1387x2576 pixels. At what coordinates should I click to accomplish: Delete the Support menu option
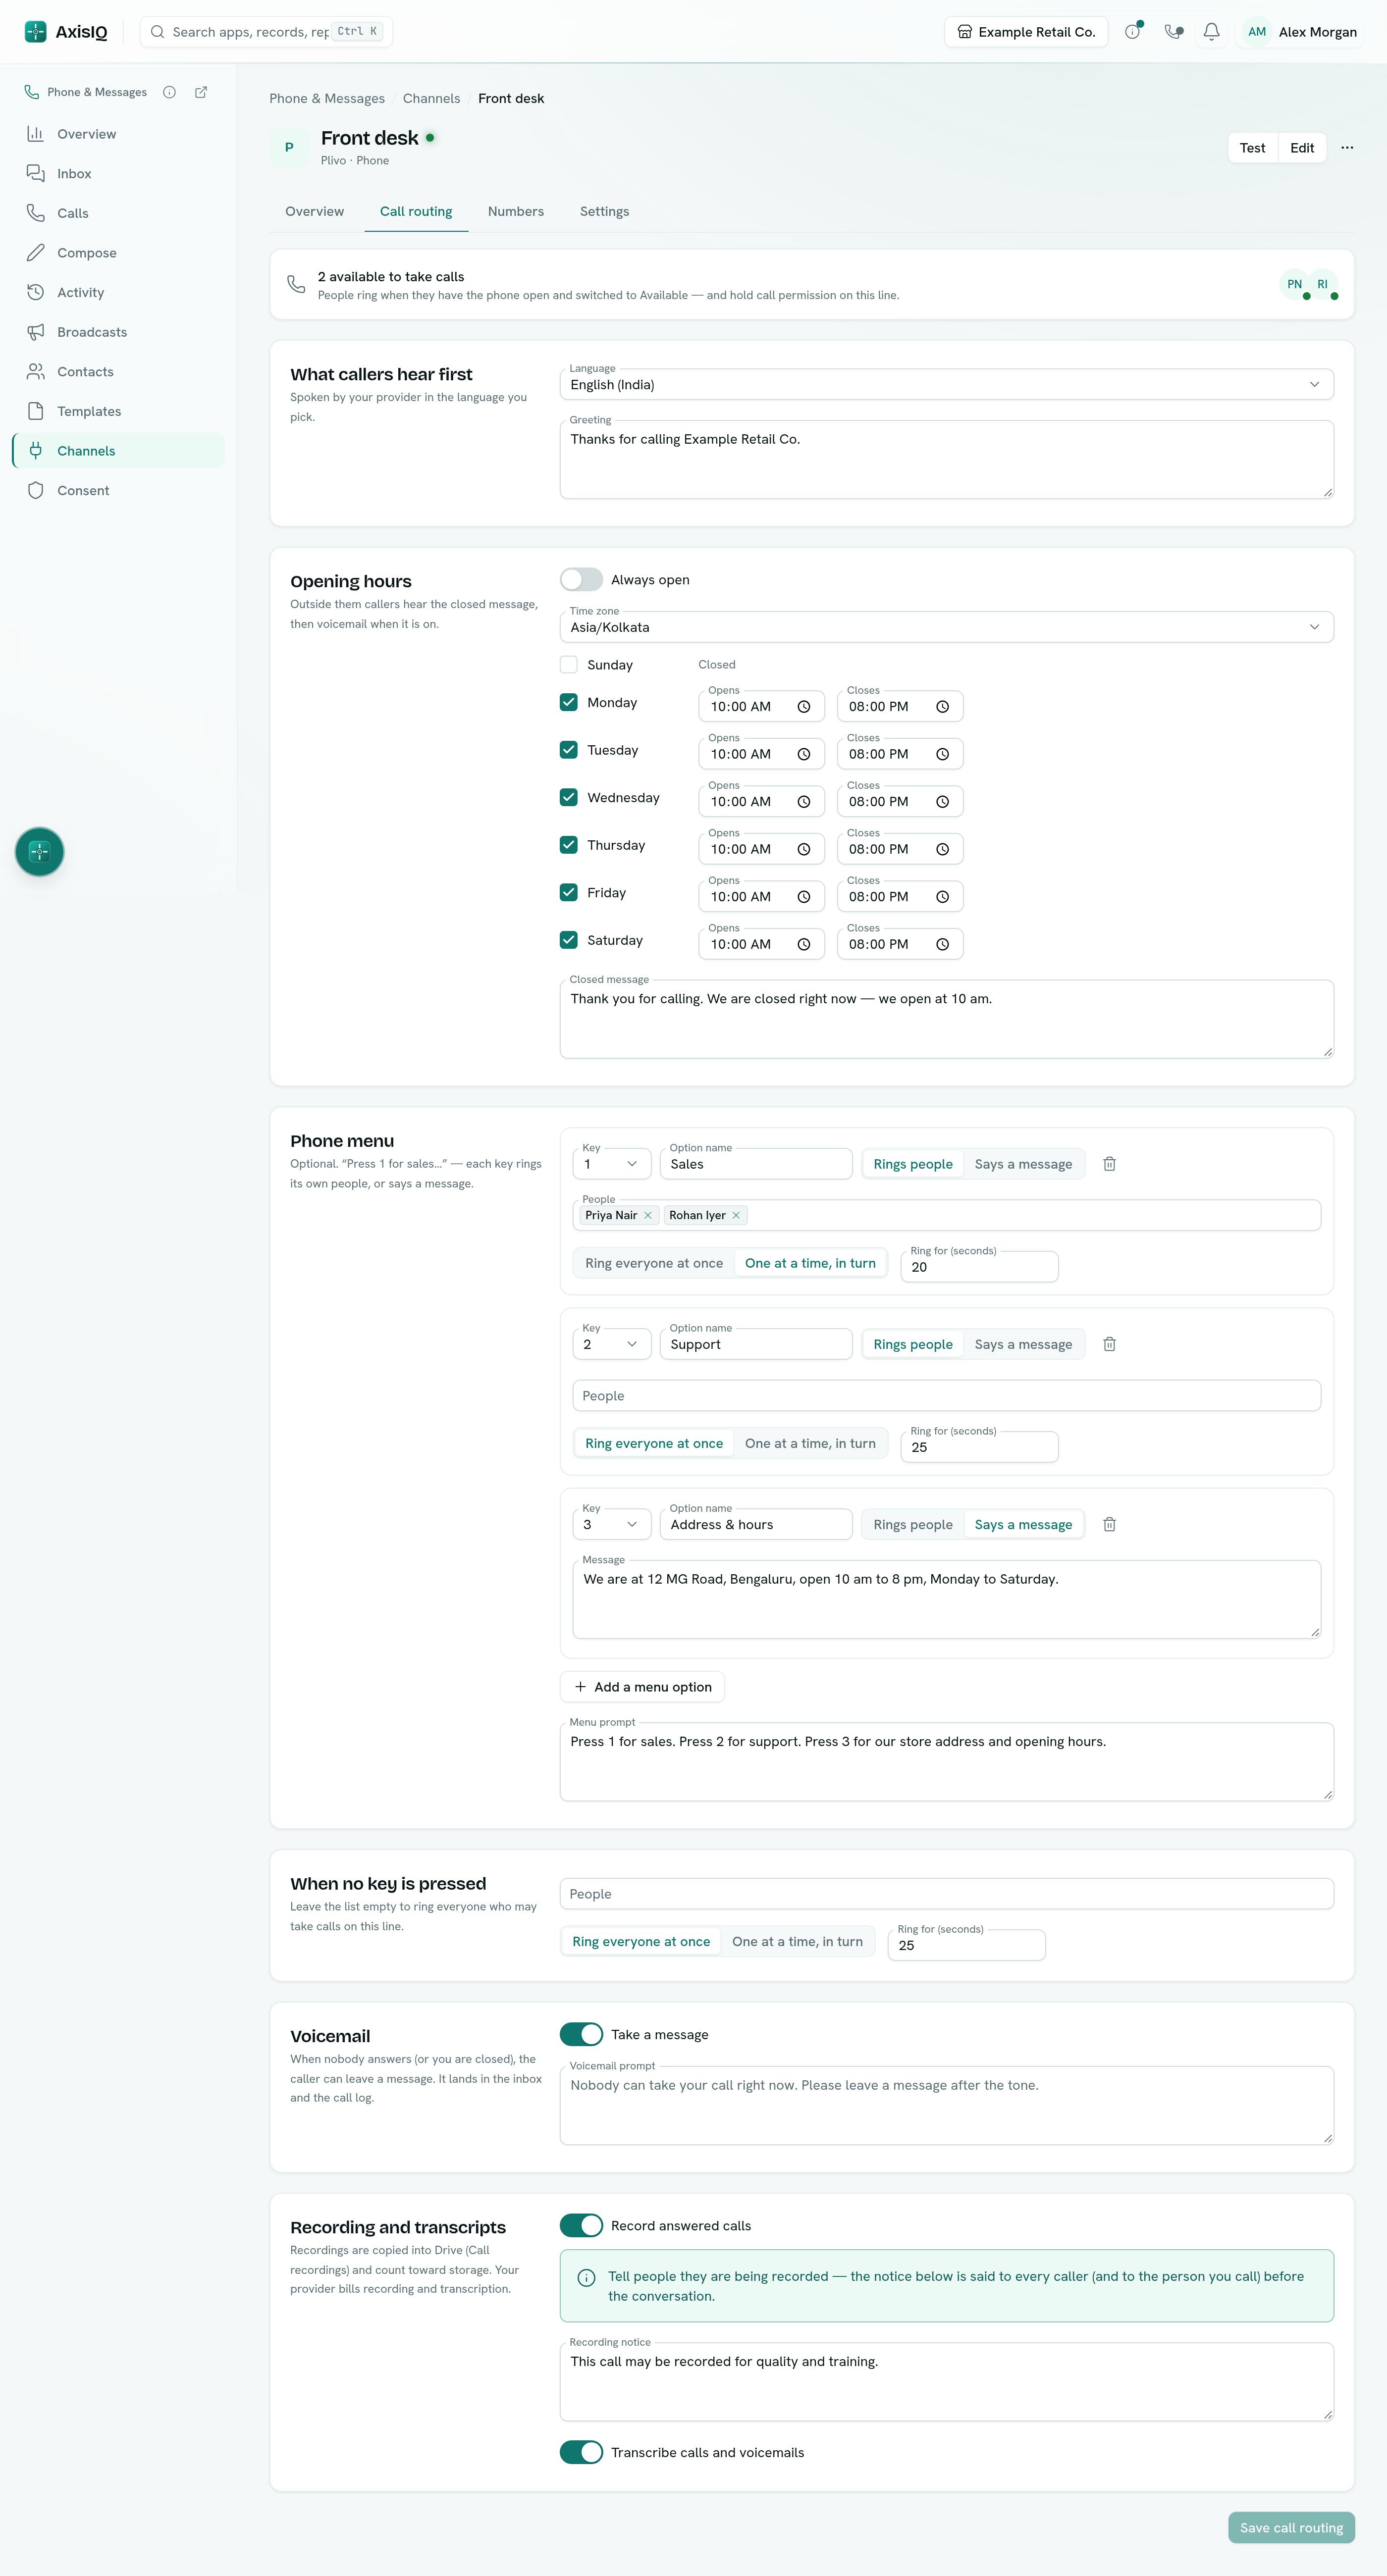click(1109, 1344)
